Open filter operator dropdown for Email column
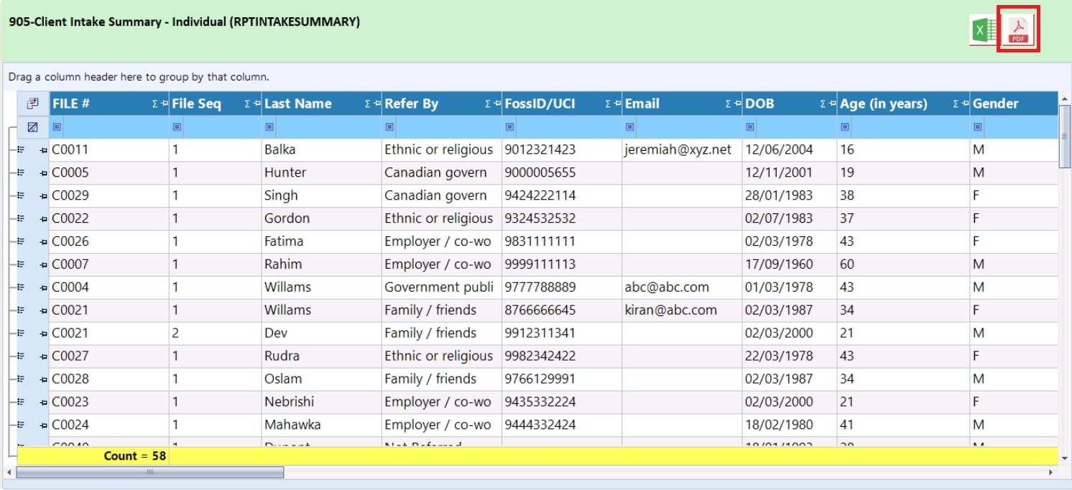This screenshot has height=490, width=1072. tap(630, 127)
